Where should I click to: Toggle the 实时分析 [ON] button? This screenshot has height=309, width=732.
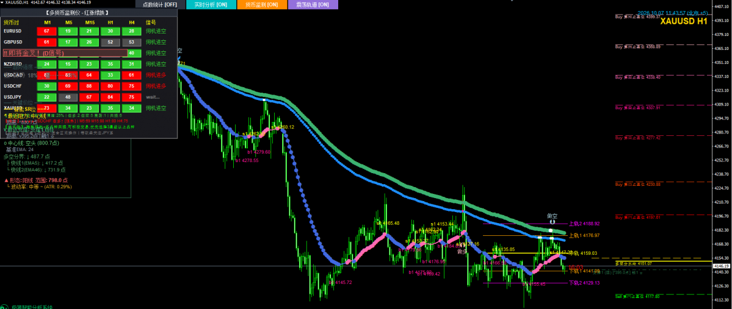211,5
